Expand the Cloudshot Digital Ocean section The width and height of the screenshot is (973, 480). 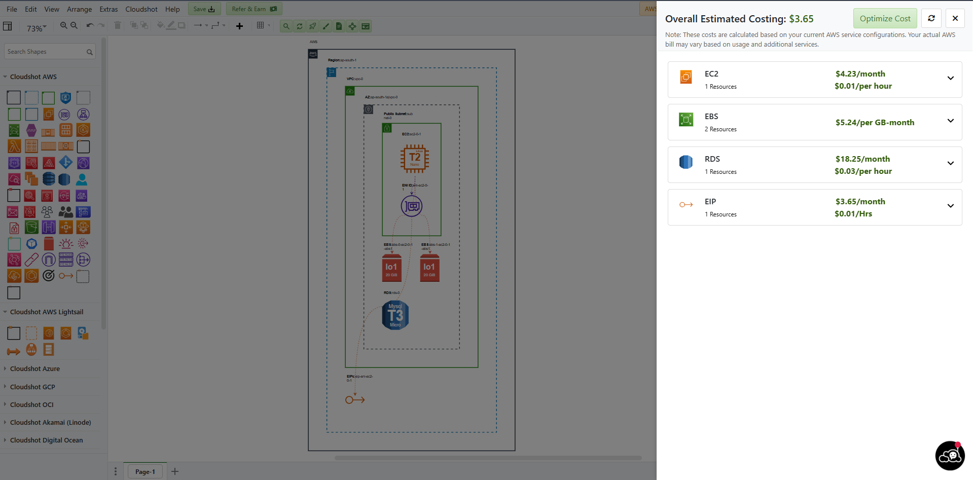47,440
